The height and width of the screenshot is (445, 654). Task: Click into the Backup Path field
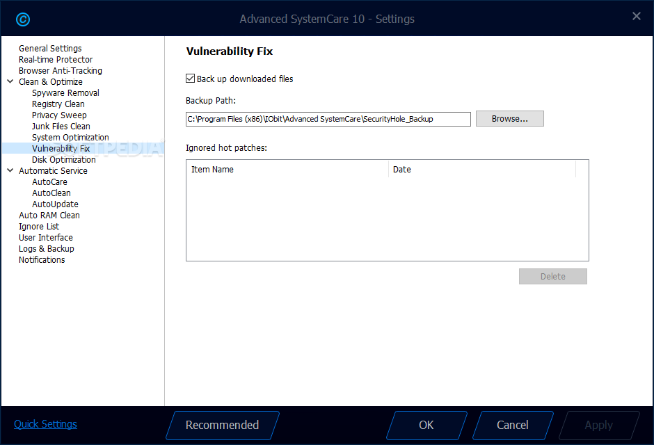328,119
